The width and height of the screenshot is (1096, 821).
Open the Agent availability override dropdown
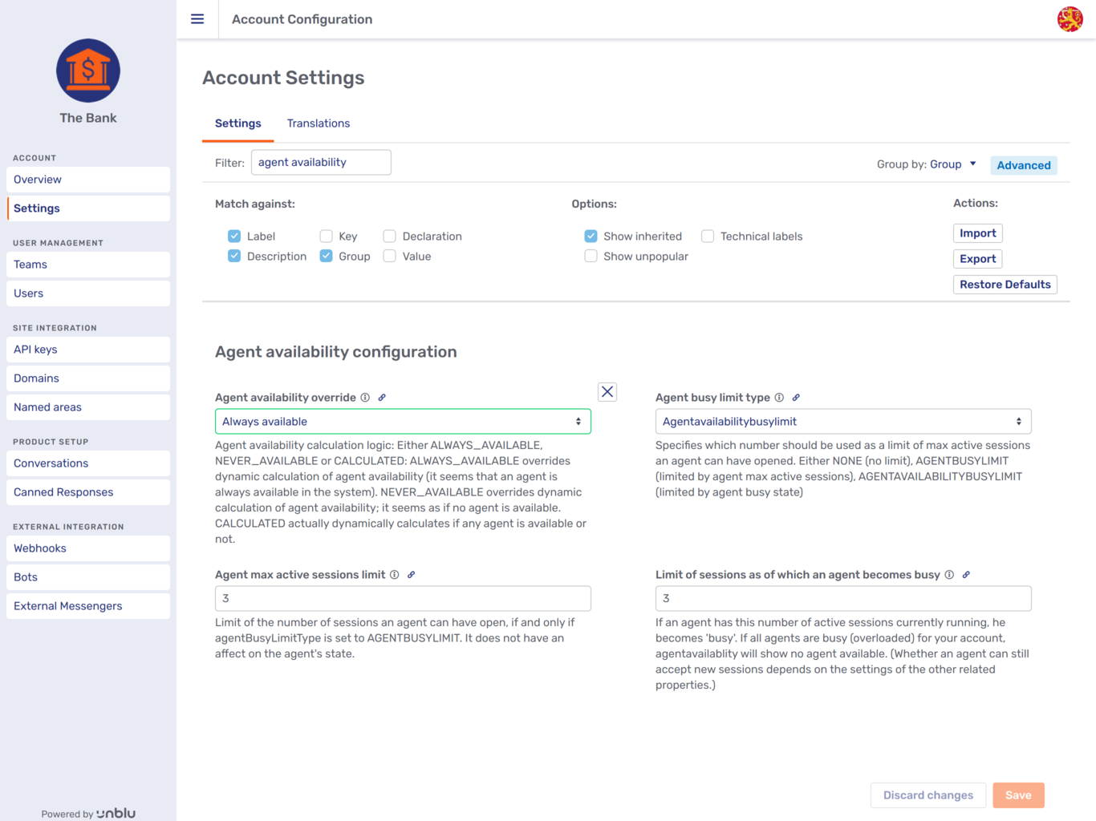pos(402,421)
